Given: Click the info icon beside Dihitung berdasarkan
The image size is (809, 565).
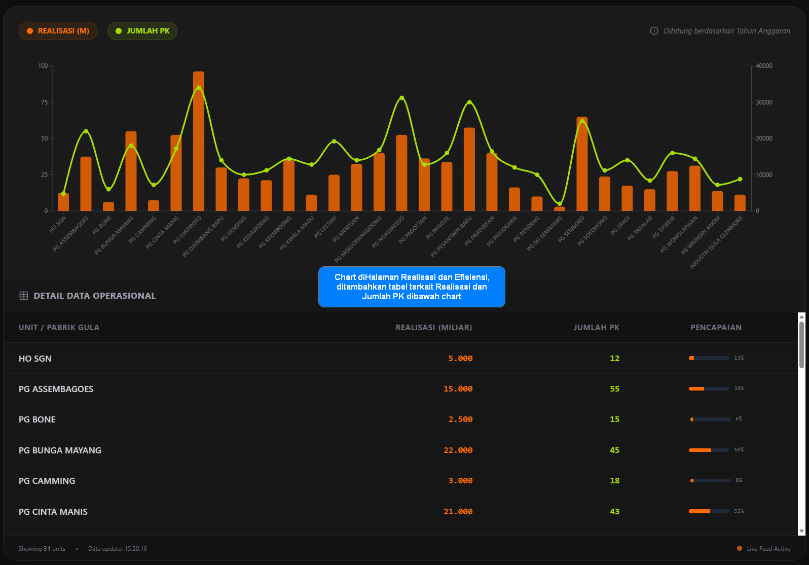Looking at the screenshot, I should 654,31.
